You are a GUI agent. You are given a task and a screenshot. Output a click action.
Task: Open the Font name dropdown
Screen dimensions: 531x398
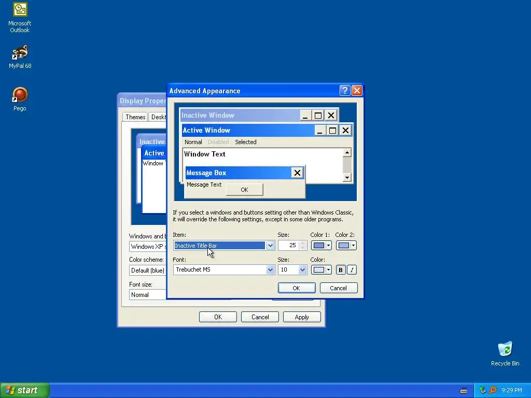point(270,269)
